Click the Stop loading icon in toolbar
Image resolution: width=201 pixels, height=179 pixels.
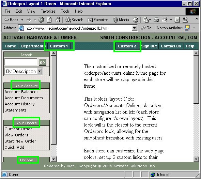[x=41, y=20]
